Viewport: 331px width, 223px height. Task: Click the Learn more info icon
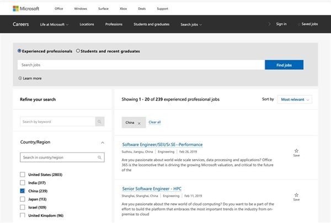pyautogui.click(x=20, y=78)
